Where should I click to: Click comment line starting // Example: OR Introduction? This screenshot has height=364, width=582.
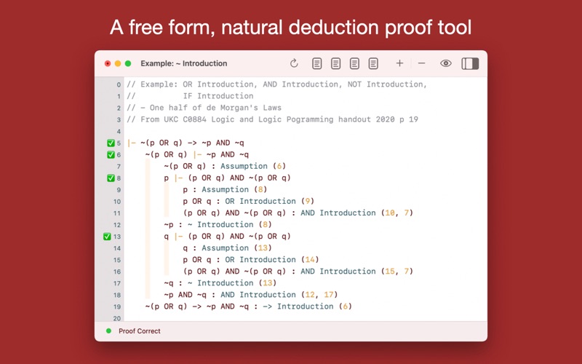pyautogui.click(x=277, y=84)
